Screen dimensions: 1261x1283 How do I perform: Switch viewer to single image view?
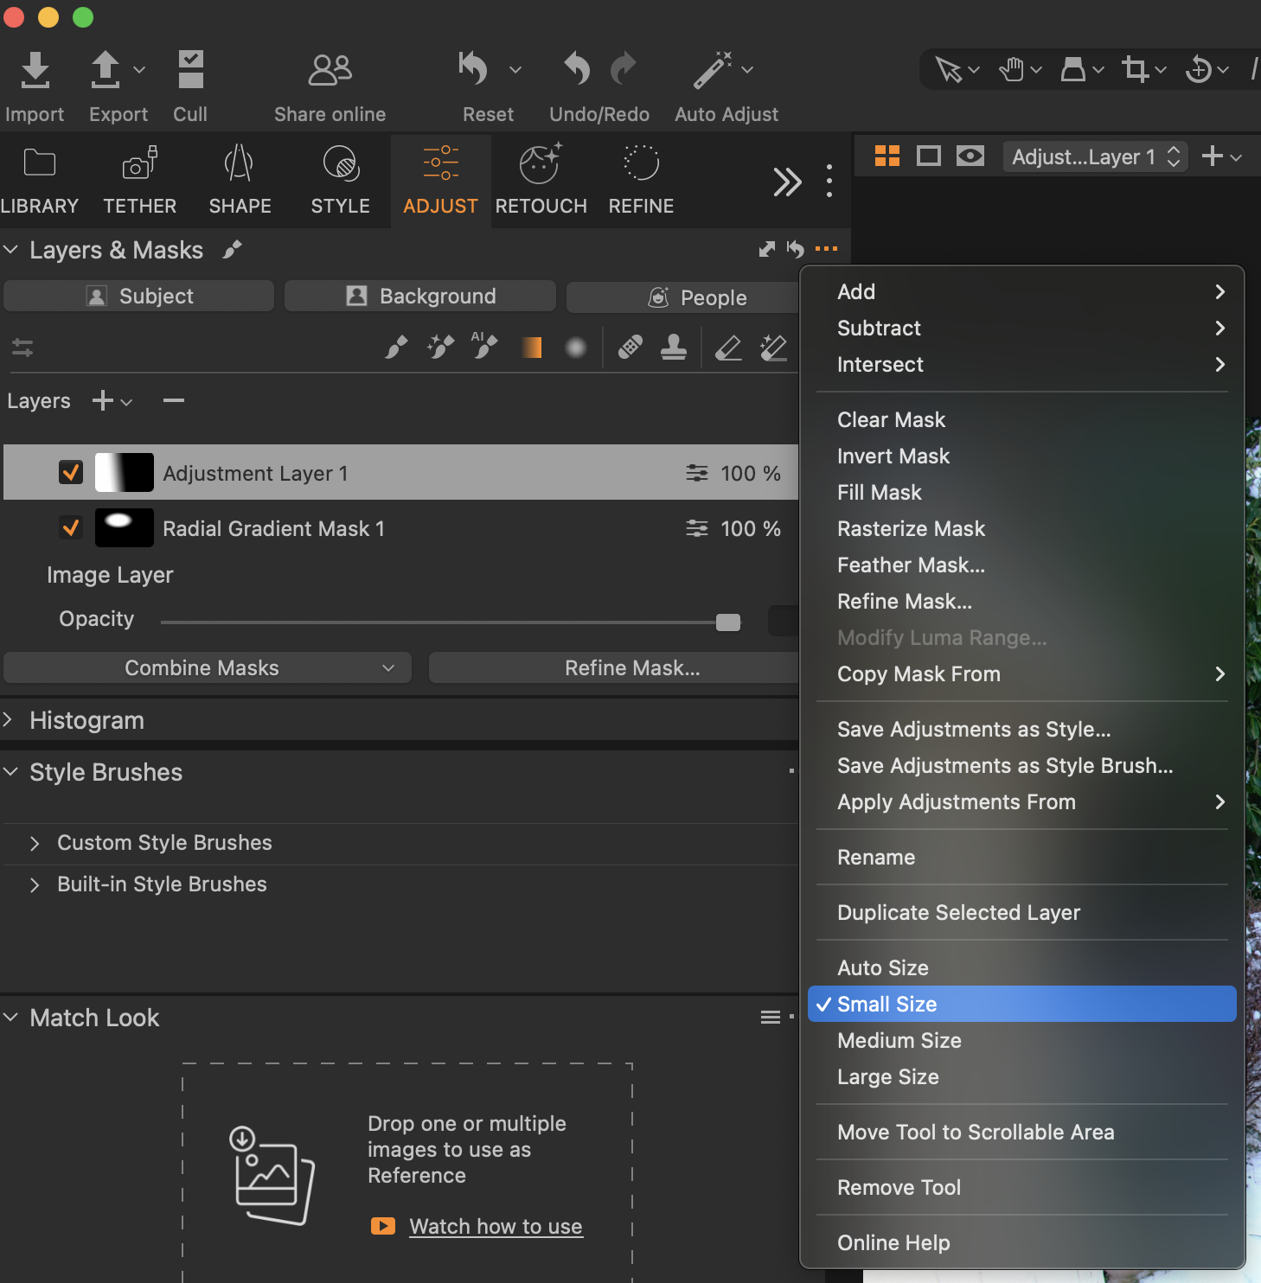[x=929, y=156]
